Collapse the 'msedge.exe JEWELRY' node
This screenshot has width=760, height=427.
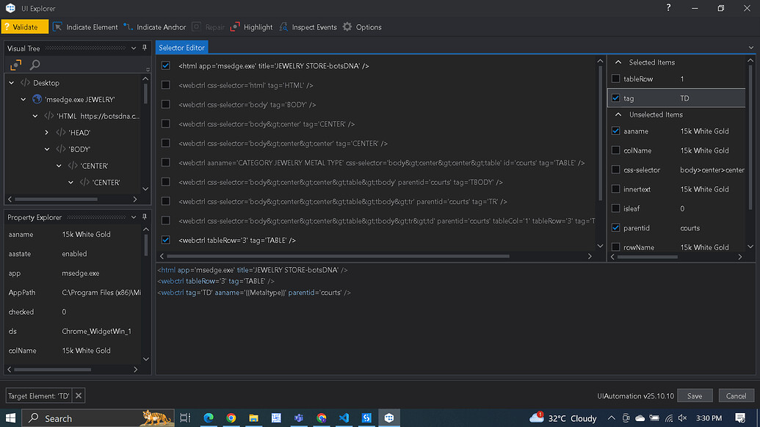click(x=23, y=99)
